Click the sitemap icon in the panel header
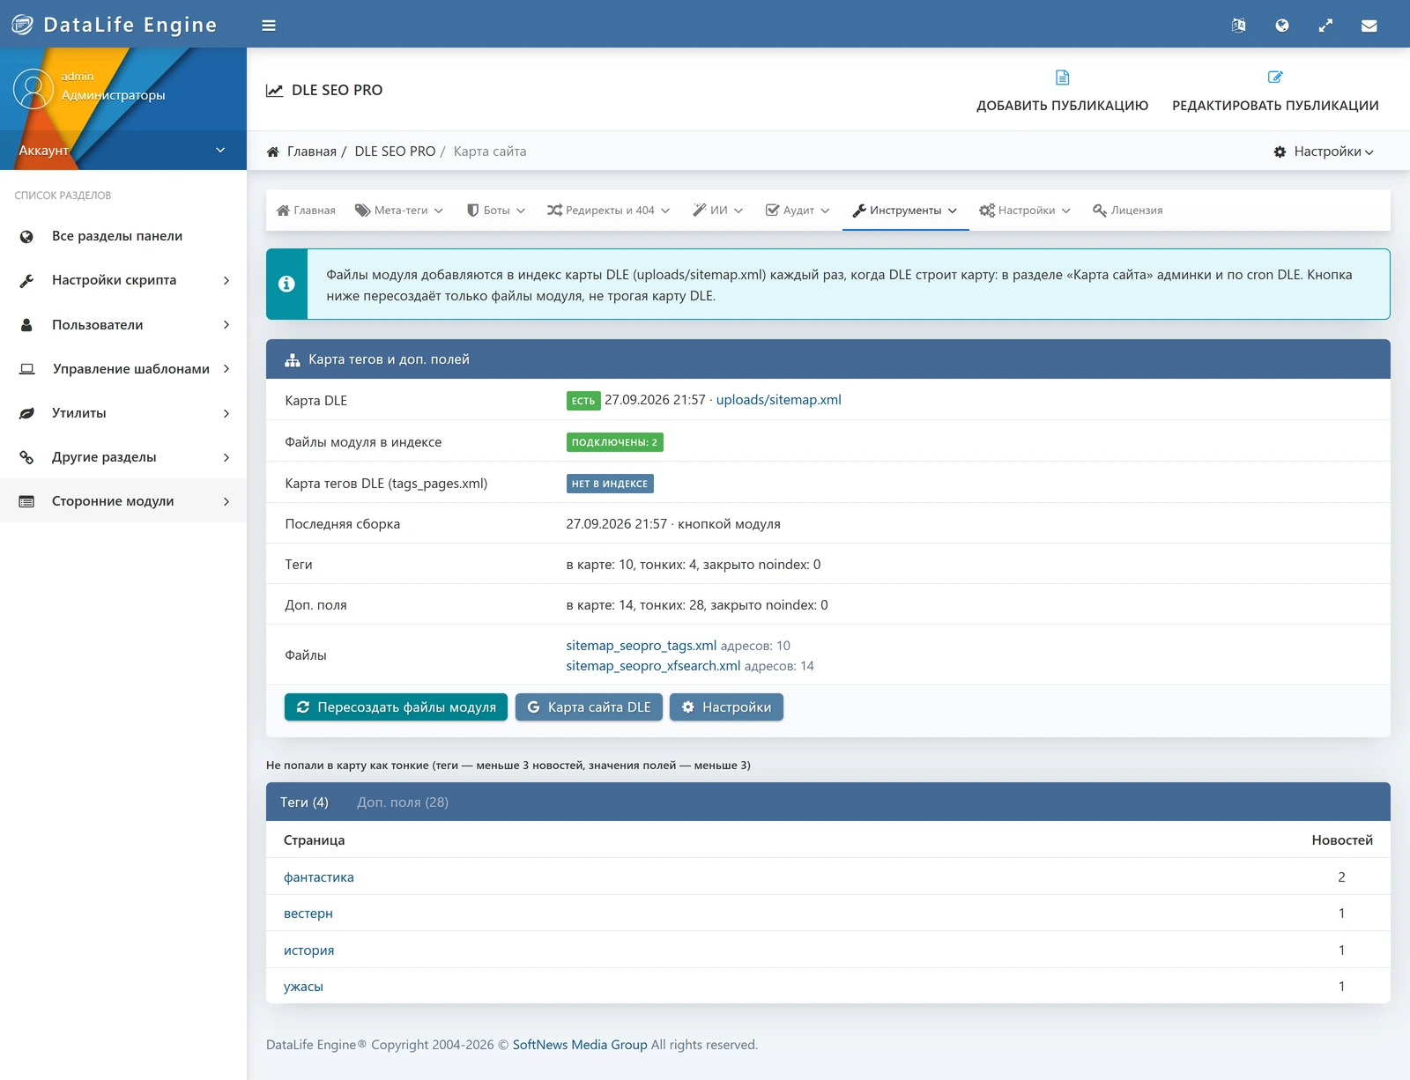Image resolution: width=1410 pixels, height=1080 pixels. 293,359
